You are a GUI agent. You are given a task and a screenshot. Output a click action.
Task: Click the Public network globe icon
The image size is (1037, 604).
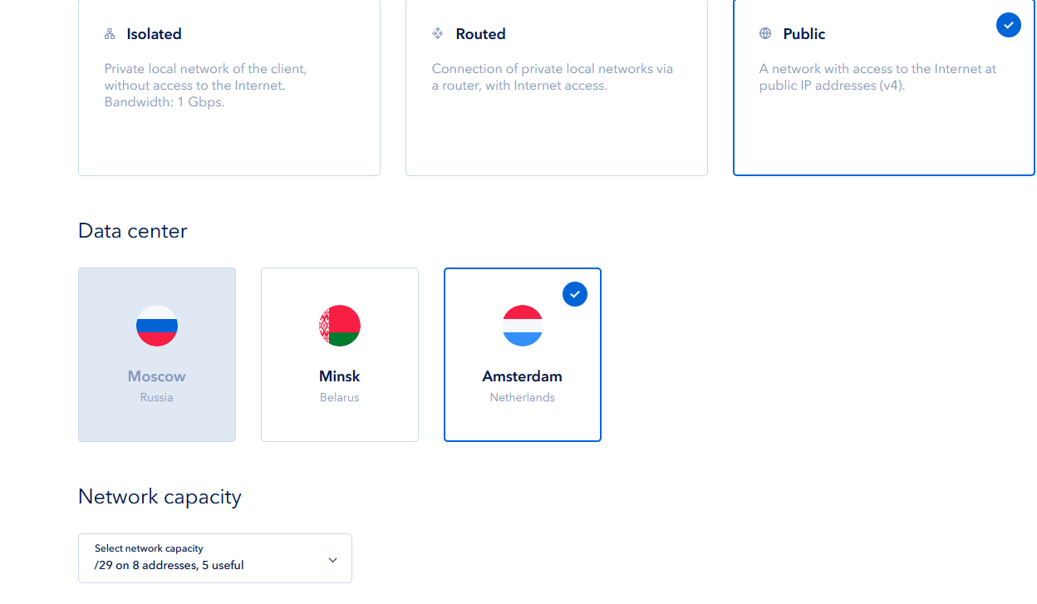765,34
